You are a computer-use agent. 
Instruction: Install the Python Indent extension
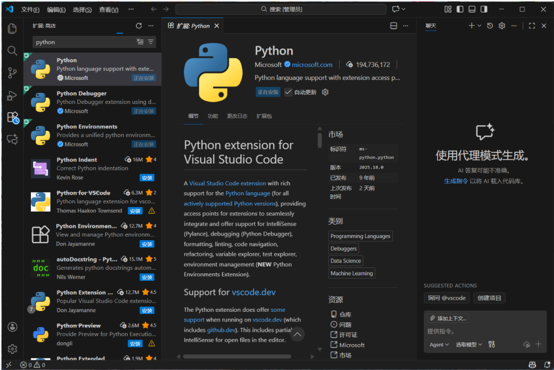tap(147, 178)
